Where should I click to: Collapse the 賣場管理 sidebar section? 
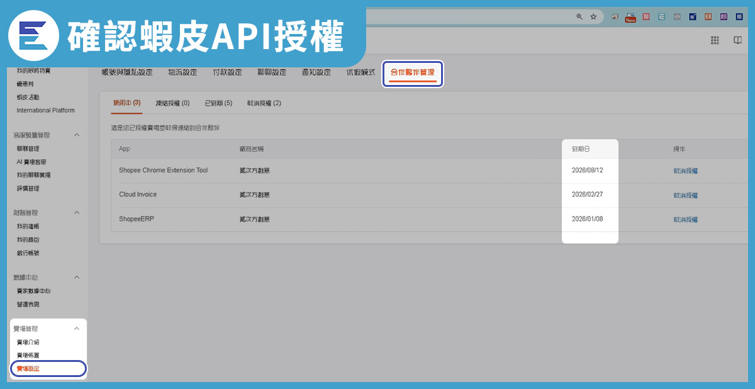point(77,329)
